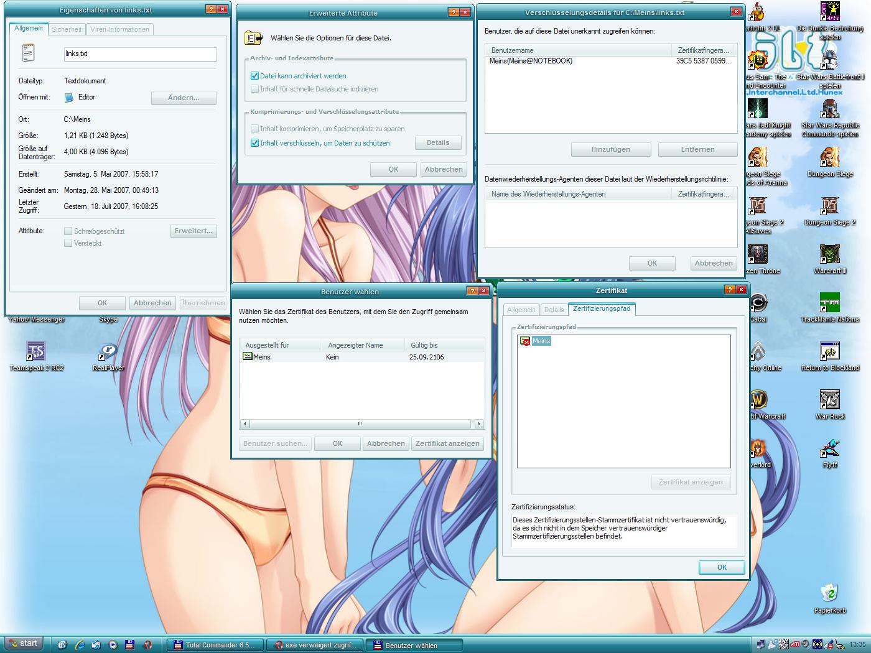The image size is (871, 653).
Task: Select the Cabal desktop icon
Action: pos(758,308)
